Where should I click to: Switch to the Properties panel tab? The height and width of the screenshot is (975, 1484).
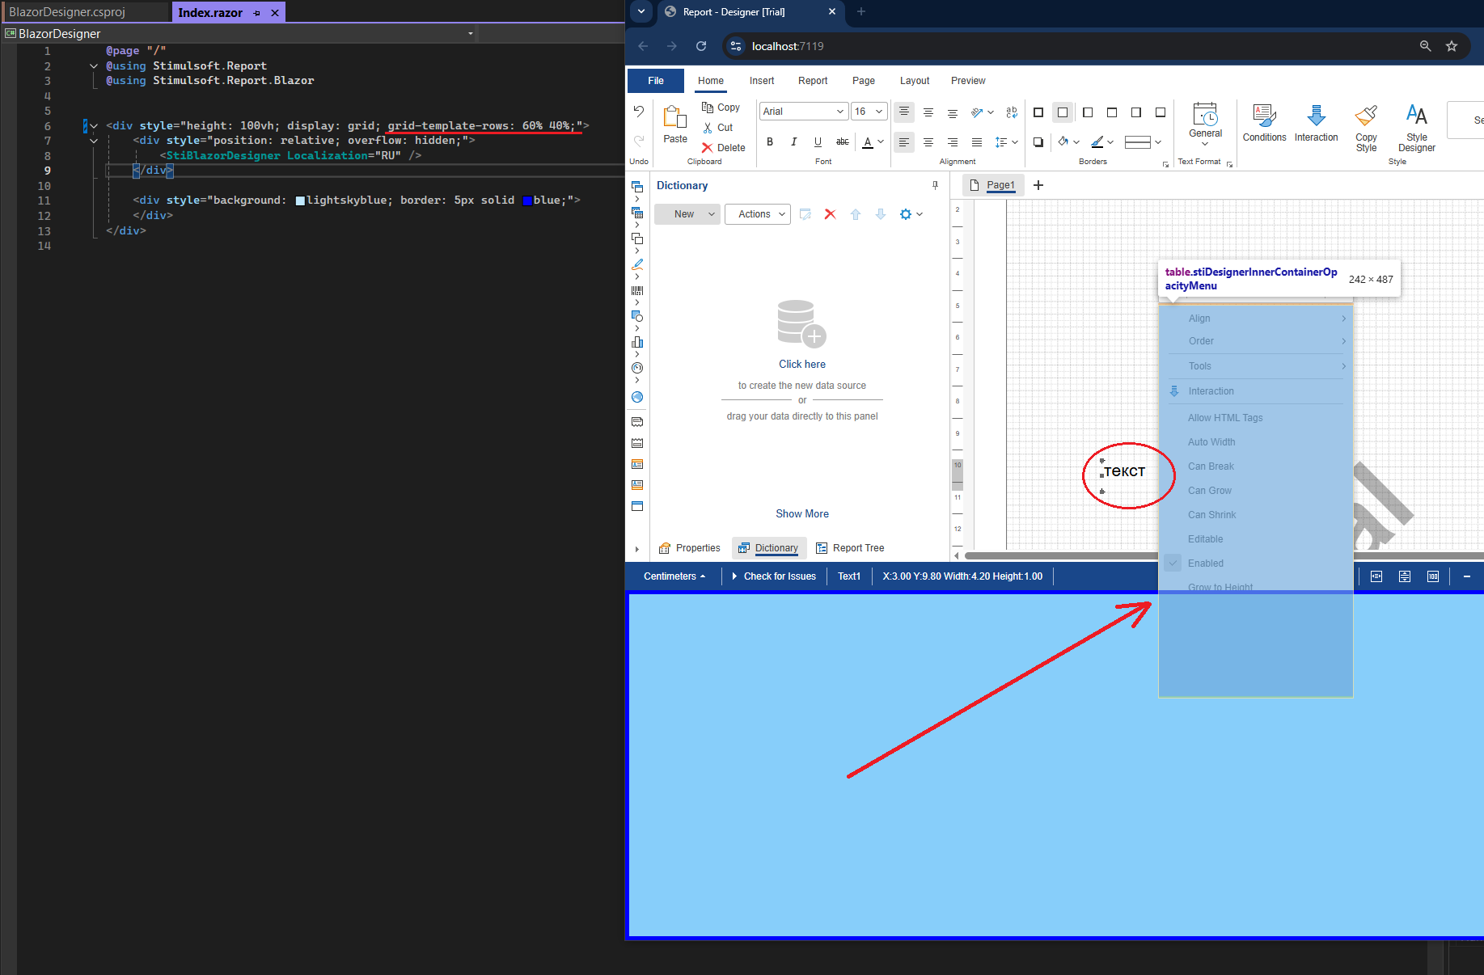(689, 548)
